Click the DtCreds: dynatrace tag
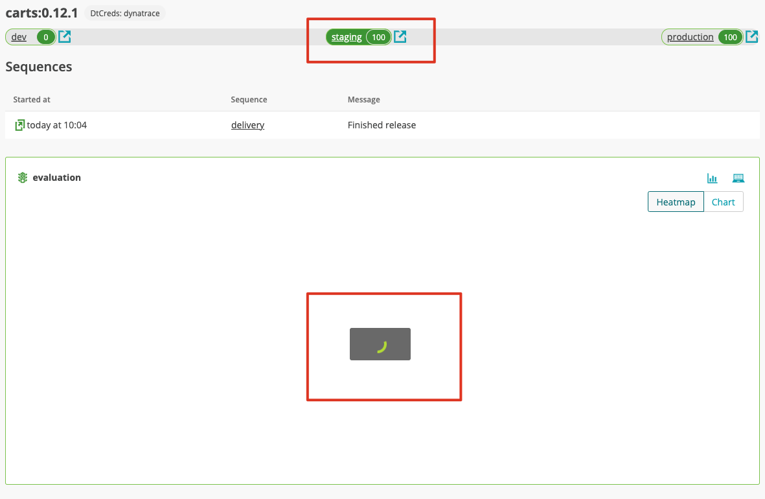The width and height of the screenshot is (765, 499). click(x=124, y=12)
